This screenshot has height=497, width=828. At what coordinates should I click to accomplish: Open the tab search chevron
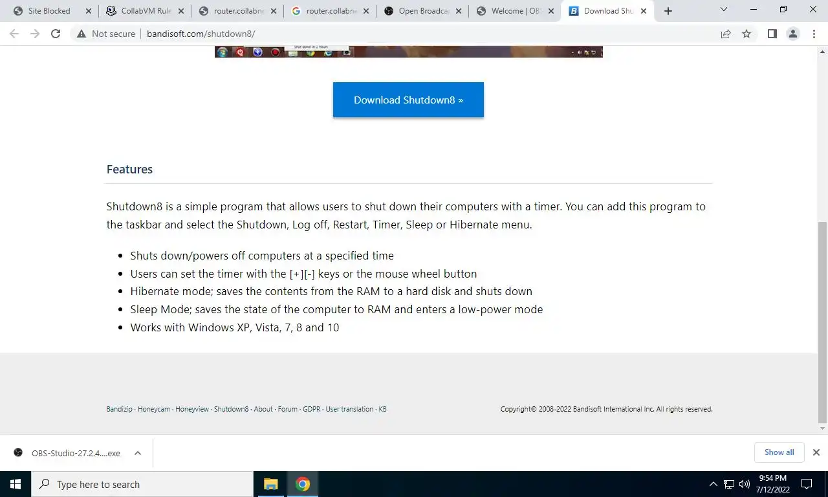click(x=724, y=10)
